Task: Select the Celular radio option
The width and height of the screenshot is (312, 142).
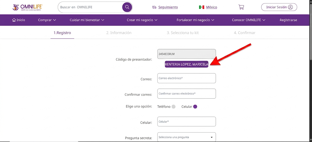Action: (195, 107)
